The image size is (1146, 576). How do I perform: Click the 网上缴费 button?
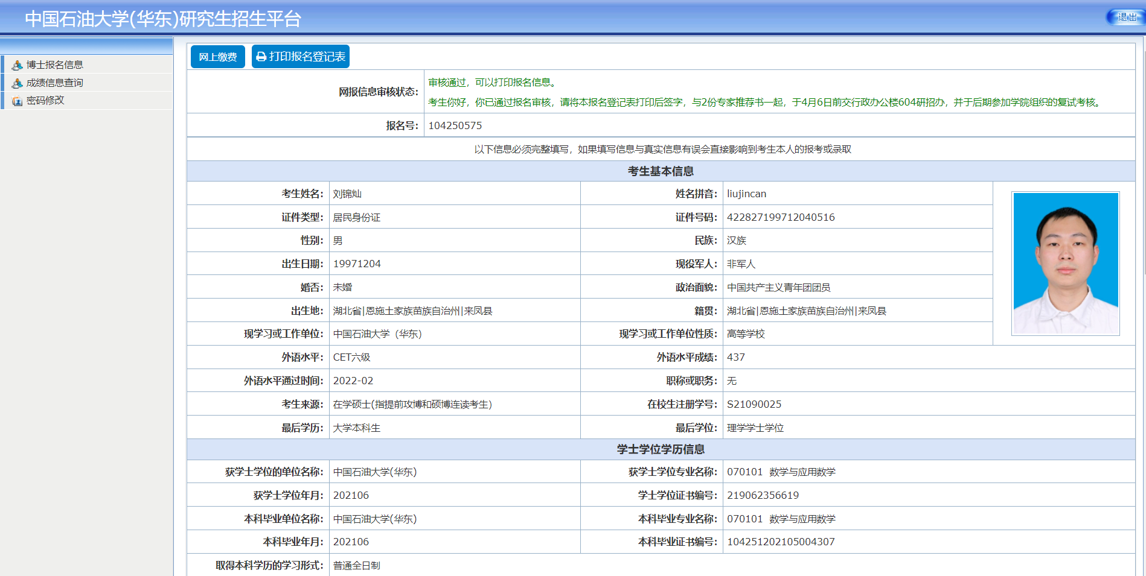point(218,57)
